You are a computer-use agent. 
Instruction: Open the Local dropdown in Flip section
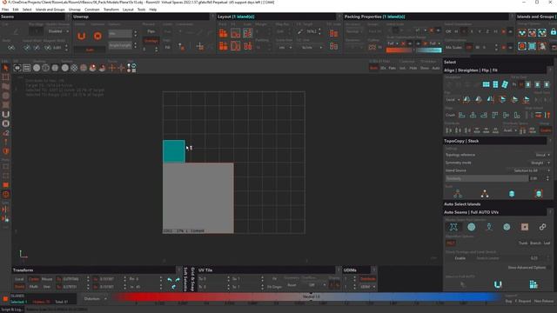click(x=453, y=100)
